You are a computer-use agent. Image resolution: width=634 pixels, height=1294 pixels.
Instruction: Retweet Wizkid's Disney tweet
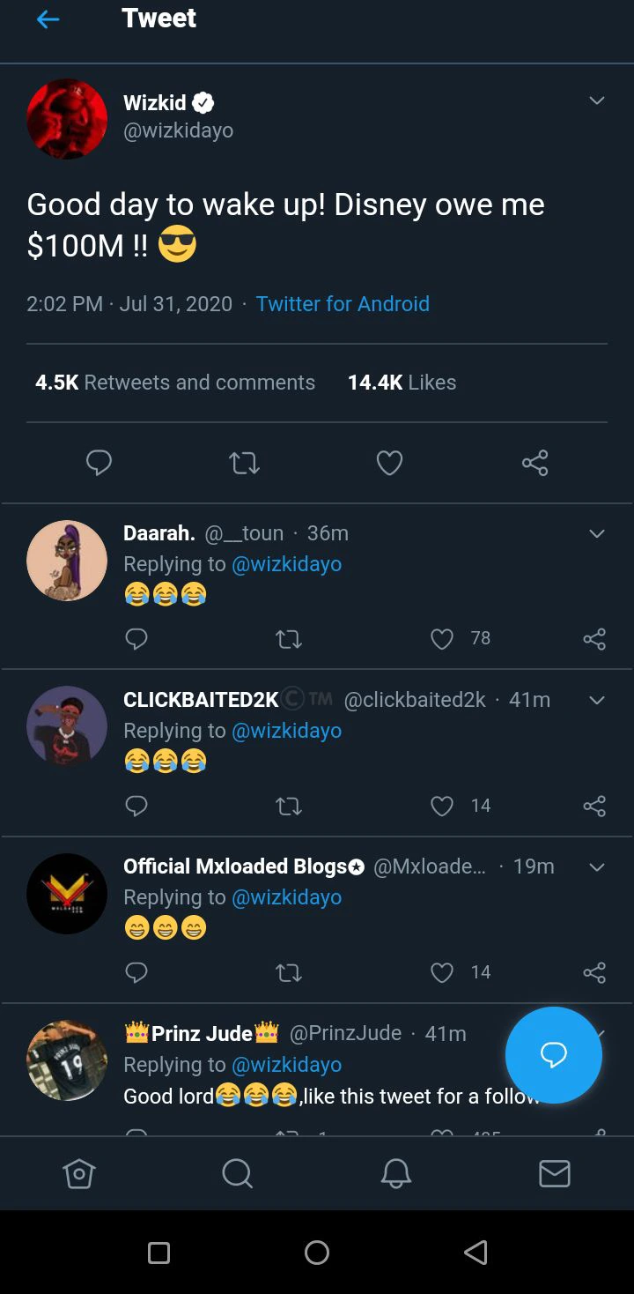pyautogui.click(x=244, y=463)
